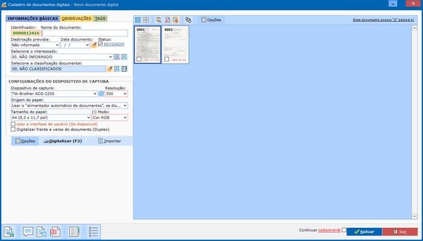Open the Modo Cor RGB dropdown
Image resolution: width=423 pixels, height=241 pixels.
[125, 117]
